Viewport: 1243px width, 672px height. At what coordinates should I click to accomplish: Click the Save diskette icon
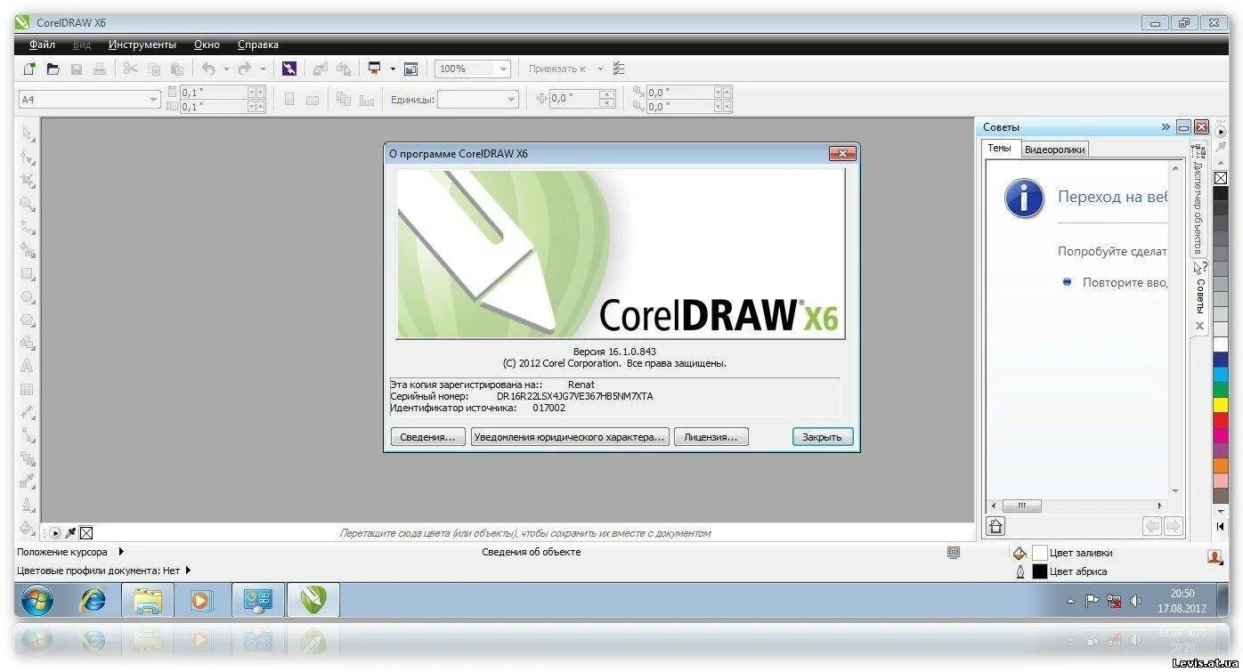pyautogui.click(x=77, y=69)
